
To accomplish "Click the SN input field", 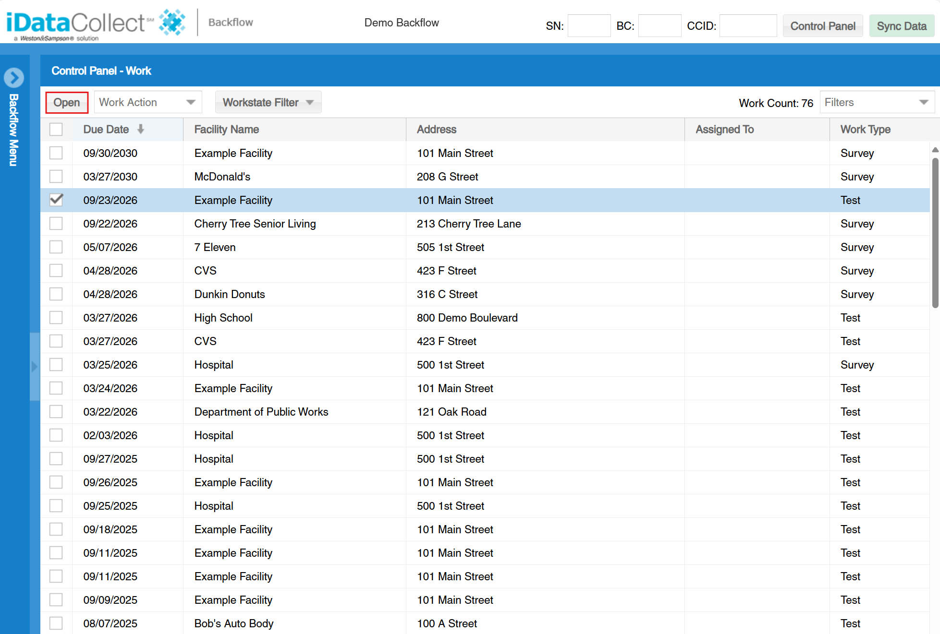I will (x=589, y=25).
